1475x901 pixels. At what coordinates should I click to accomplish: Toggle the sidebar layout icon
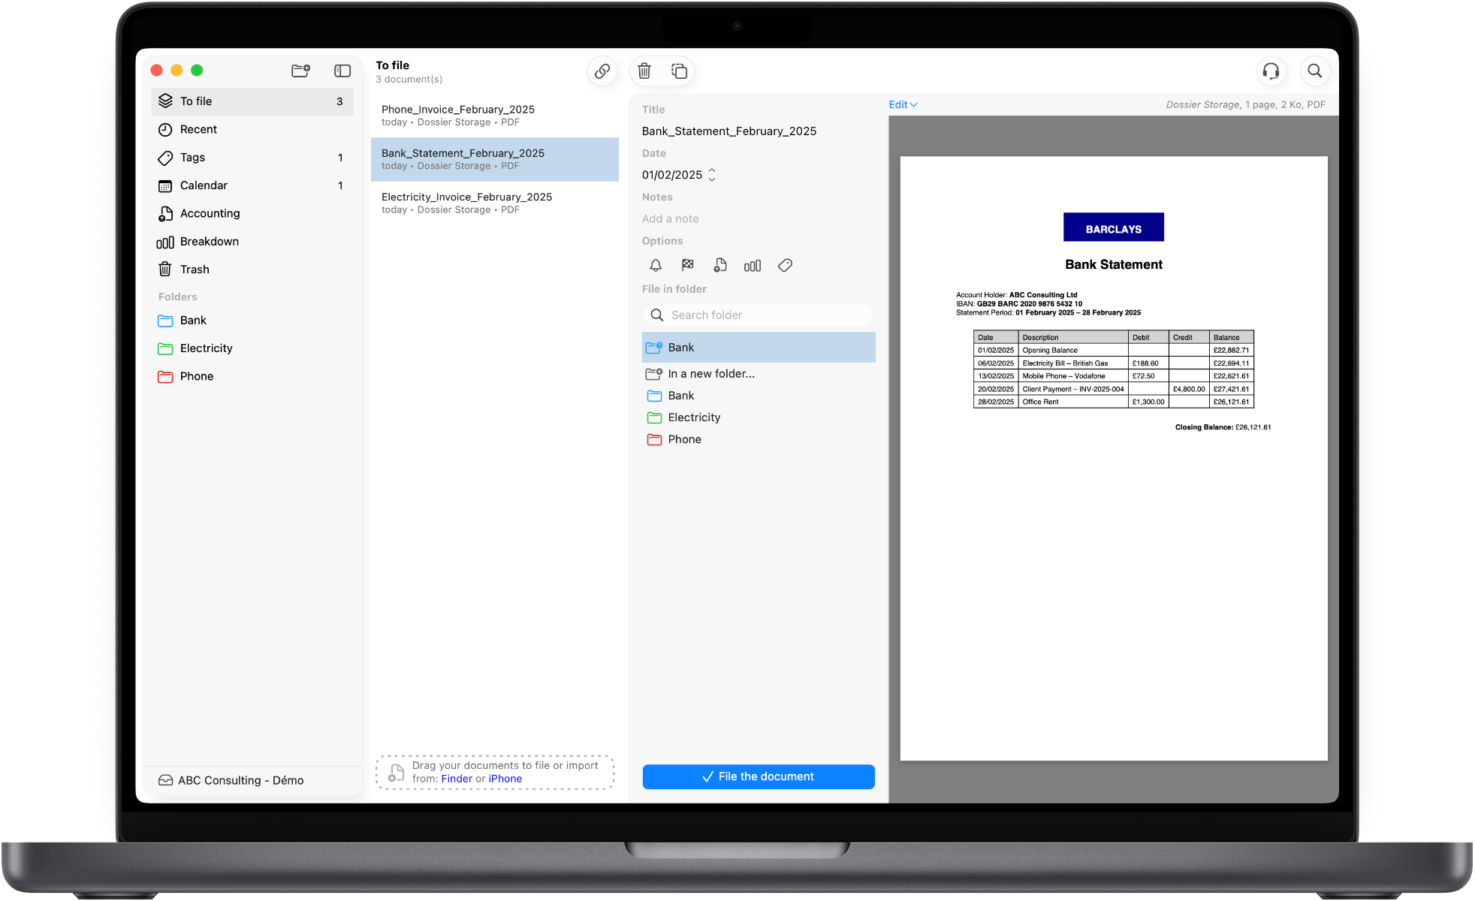(342, 70)
